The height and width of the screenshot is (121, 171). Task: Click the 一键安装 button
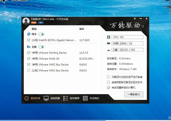134,94
